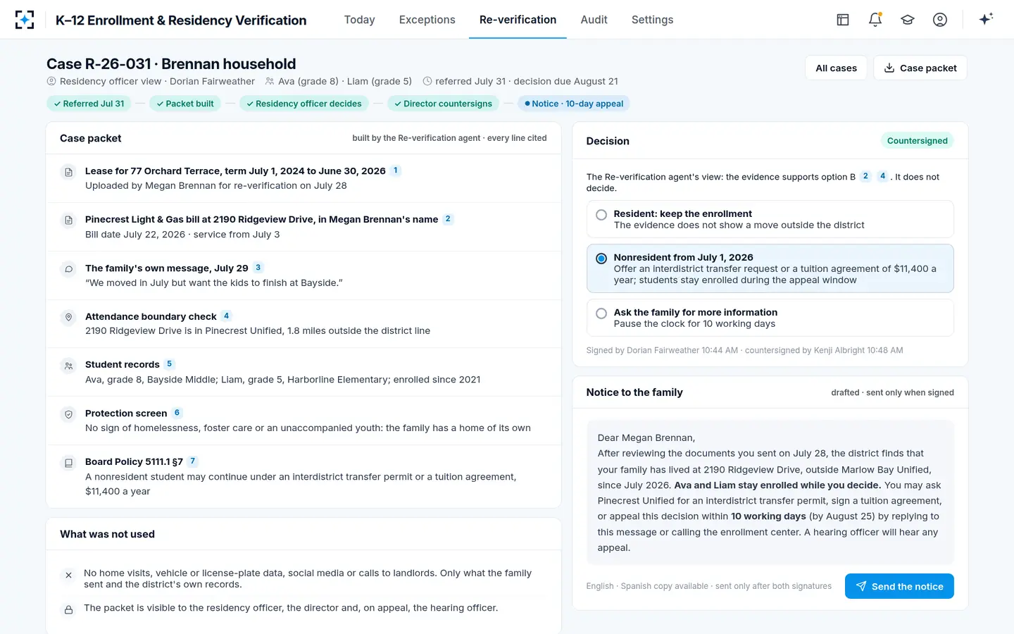1014x634 pixels.
Task: Open the sparkle assistant icon
Action: [x=986, y=19]
